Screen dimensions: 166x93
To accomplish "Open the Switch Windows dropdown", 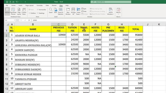I will (110, 11).
